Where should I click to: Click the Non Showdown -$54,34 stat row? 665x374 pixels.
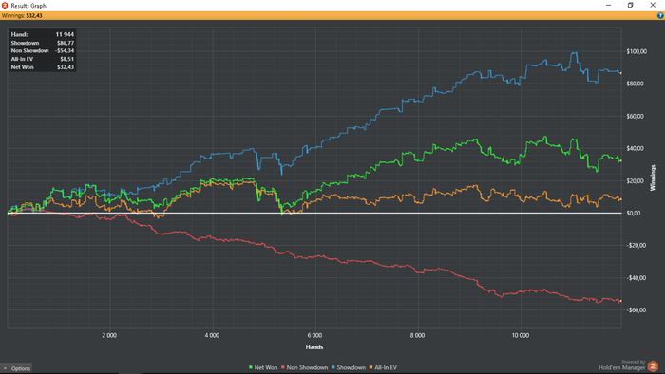(x=43, y=51)
